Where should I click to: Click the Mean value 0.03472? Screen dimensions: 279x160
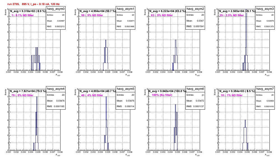point(200,101)
